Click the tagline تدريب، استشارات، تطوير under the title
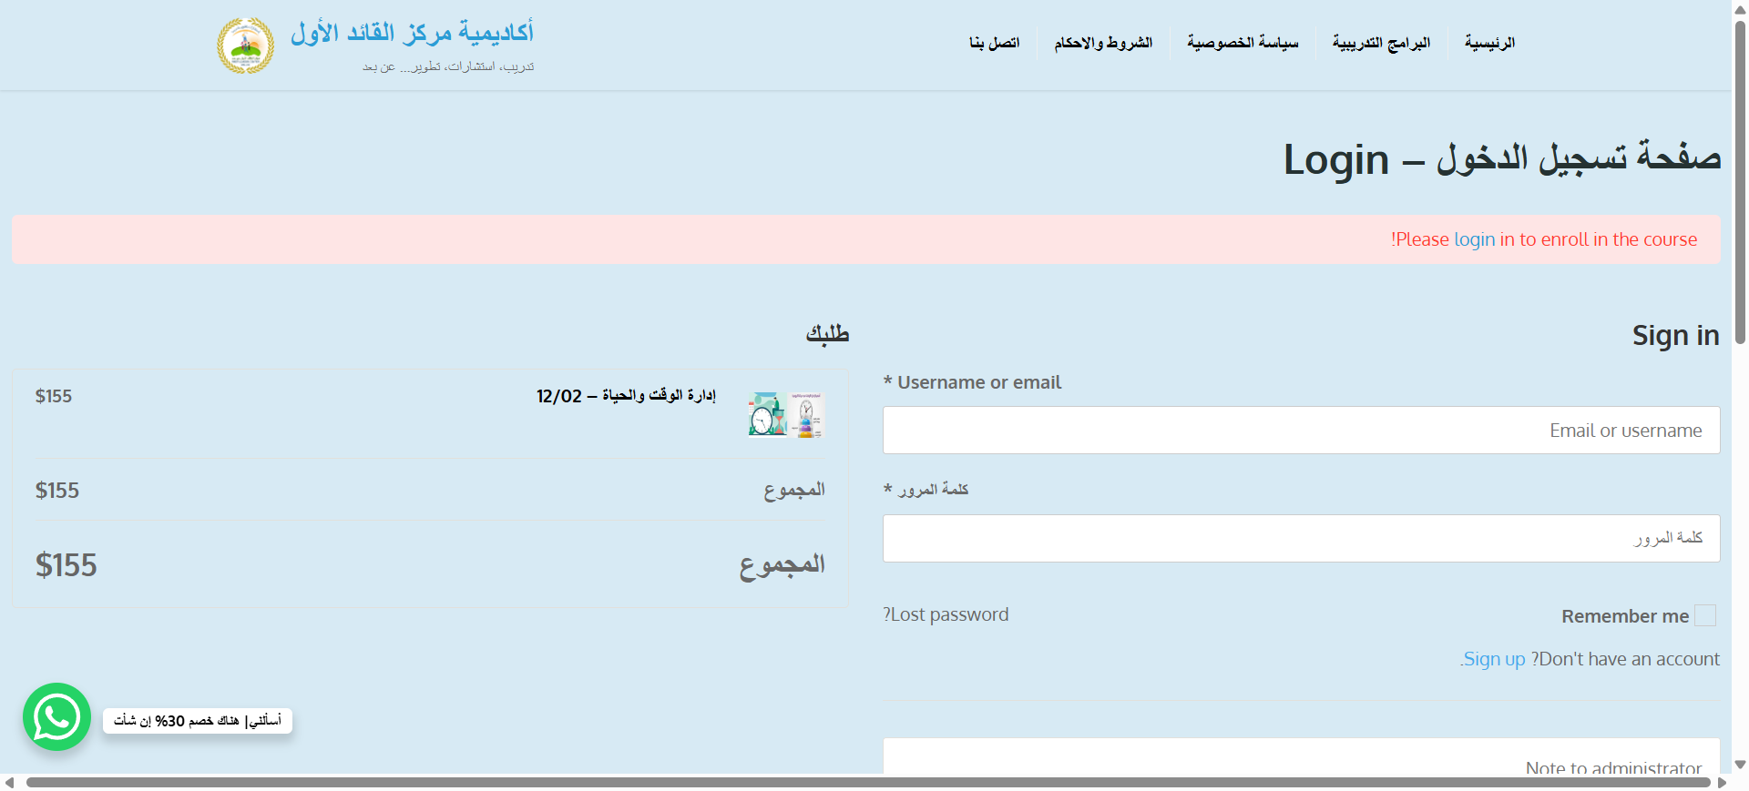 pyautogui.click(x=448, y=66)
